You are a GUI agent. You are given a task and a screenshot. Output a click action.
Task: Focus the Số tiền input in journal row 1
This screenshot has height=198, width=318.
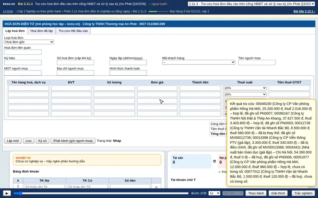tap(130, 187)
